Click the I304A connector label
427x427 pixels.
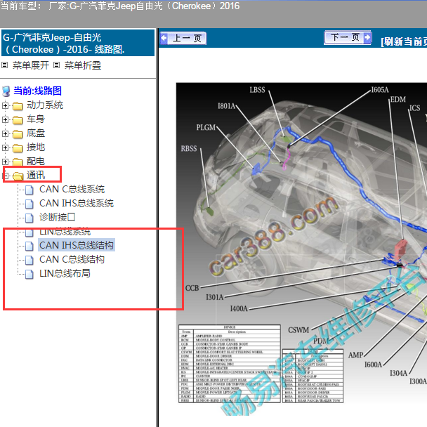[x=398, y=373]
